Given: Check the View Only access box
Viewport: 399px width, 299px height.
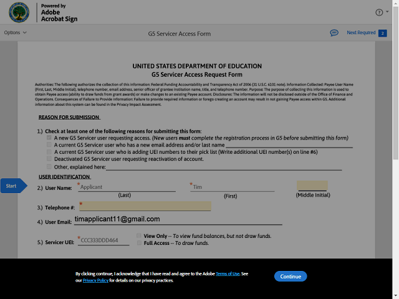Looking at the screenshot, I should pos(139,235).
